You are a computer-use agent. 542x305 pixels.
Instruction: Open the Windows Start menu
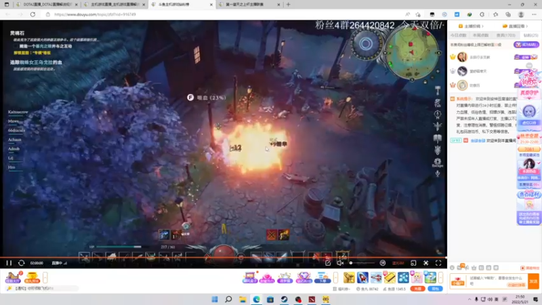[215, 299]
